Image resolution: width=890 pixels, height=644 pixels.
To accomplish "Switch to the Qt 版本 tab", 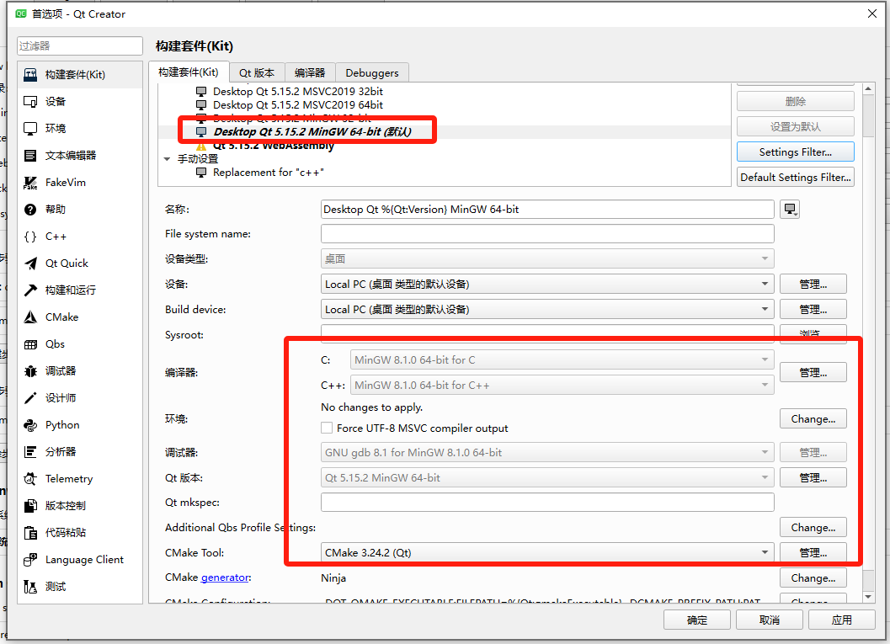I will (257, 73).
